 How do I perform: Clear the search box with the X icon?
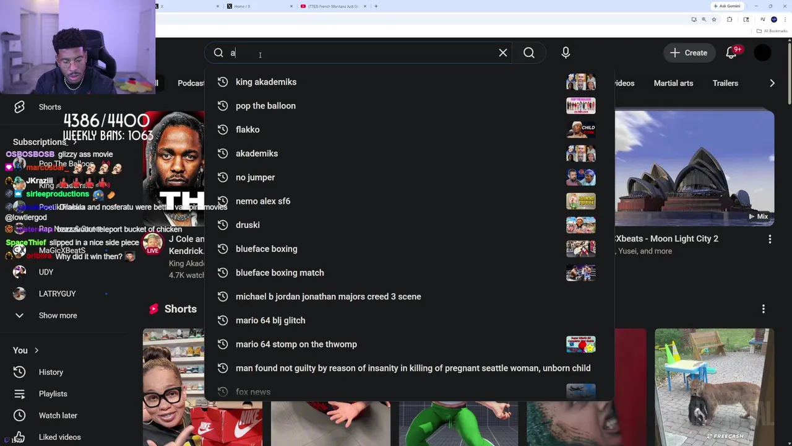coord(503,53)
